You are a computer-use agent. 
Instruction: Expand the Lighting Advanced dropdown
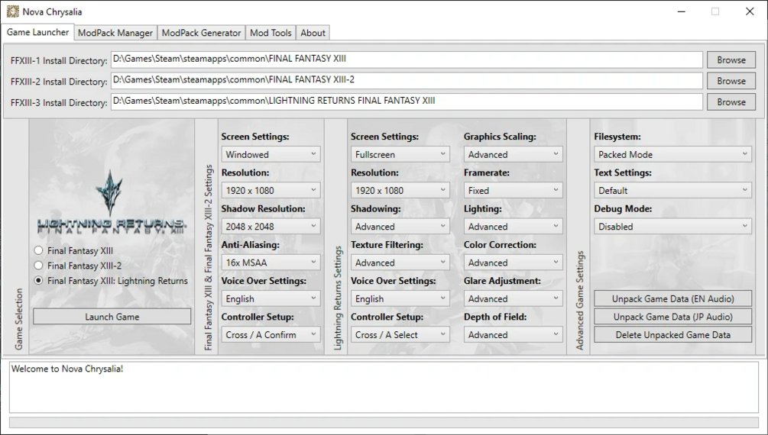[514, 227]
